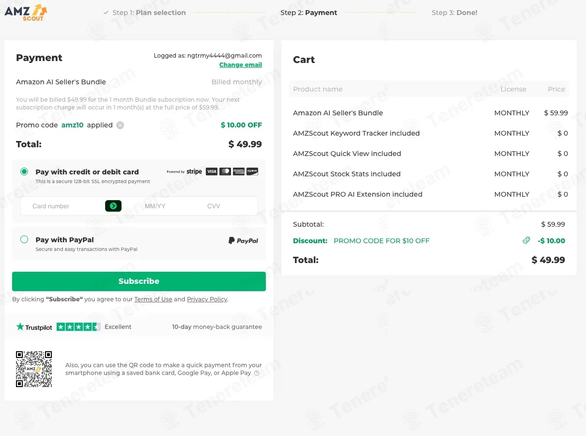Open the QR code image
The image size is (586, 436).
(34, 369)
